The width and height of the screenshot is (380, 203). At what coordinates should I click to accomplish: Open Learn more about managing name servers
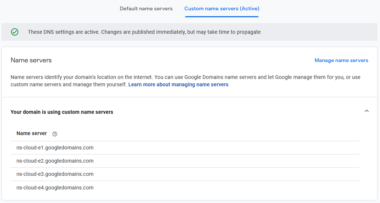coord(178,84)
